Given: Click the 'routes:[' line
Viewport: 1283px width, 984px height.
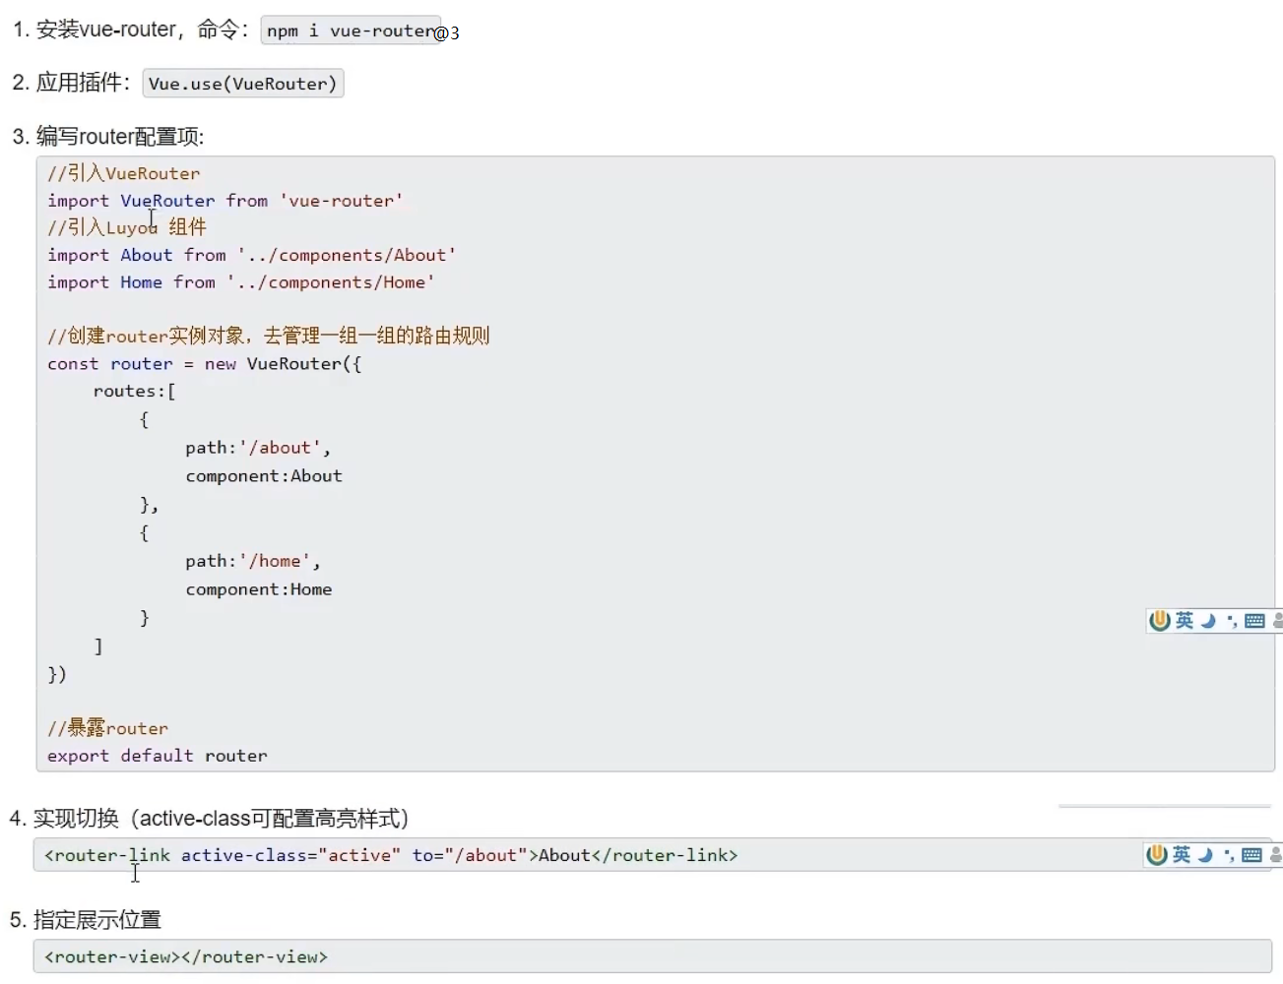Looking at the screenshot, I should pos(134,391).
